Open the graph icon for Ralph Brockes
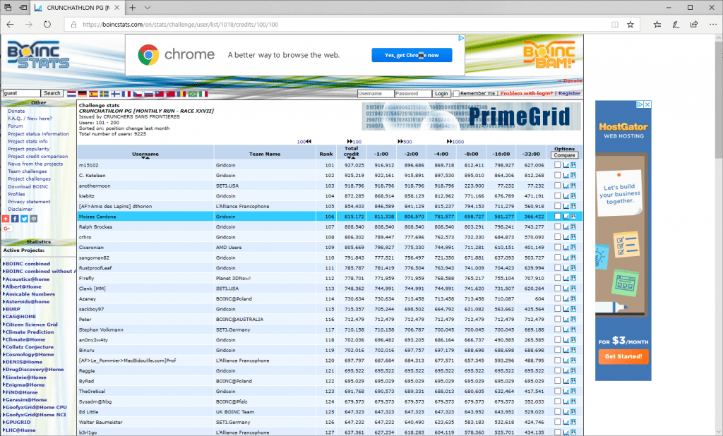The height and width of the screenshot is (436, 723). [566, 226]
